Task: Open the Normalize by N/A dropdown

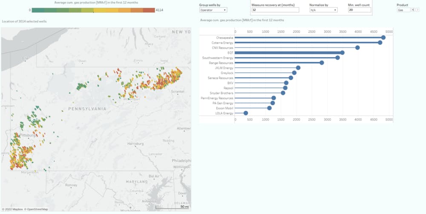Action: coord(323,10)
